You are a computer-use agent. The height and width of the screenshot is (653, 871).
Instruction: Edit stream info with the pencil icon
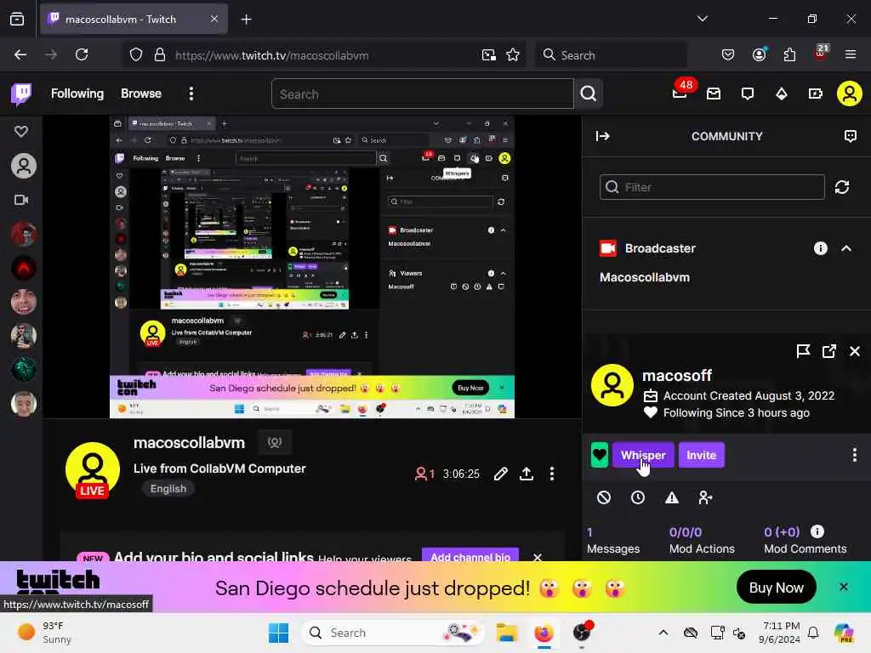[x=500, y=474]
